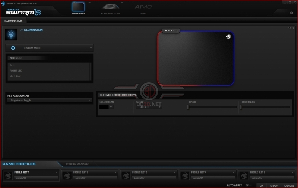
Task: Open the Illumination tab
Action: coord(13,21)
